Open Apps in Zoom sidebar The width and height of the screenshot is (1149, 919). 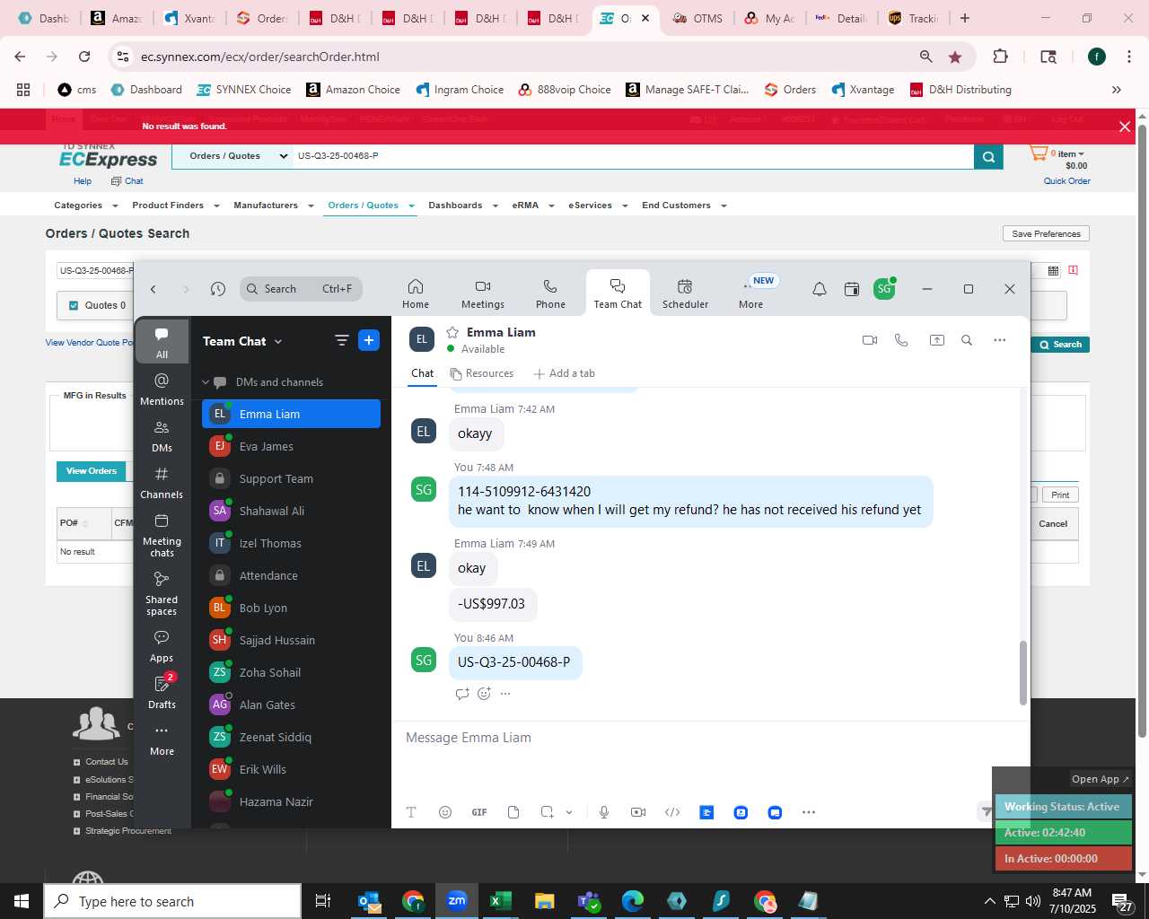162,645
